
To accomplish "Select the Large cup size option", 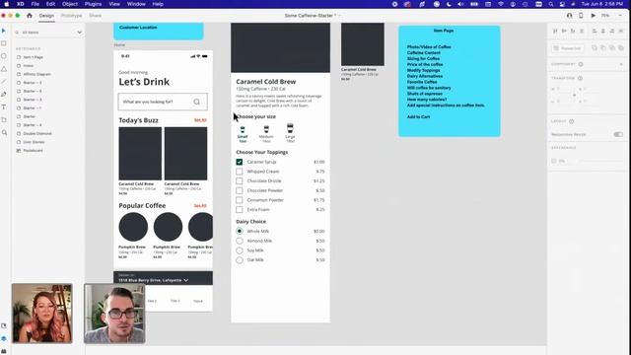I will tap(290, 133).
